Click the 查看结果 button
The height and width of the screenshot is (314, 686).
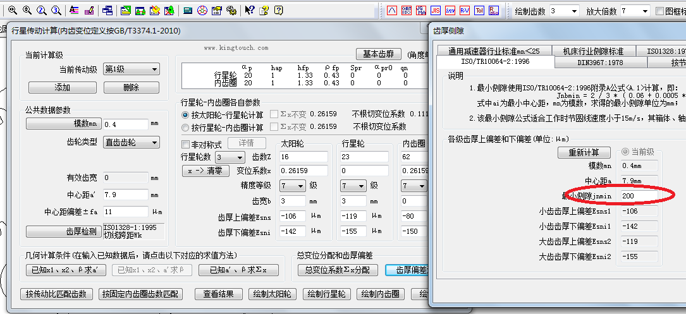pyautogui.click(x=218, y=294)
